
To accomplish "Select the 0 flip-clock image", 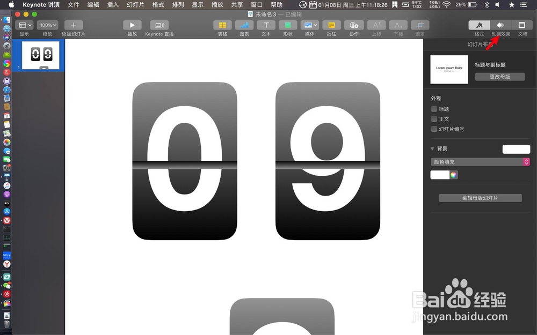I will click(185, 161).
